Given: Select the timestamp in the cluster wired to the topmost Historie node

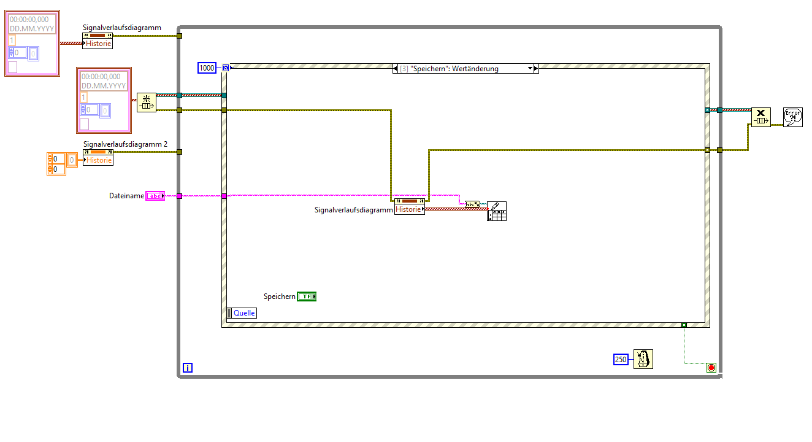Looking at the screenshot, I should pos(33,24).
